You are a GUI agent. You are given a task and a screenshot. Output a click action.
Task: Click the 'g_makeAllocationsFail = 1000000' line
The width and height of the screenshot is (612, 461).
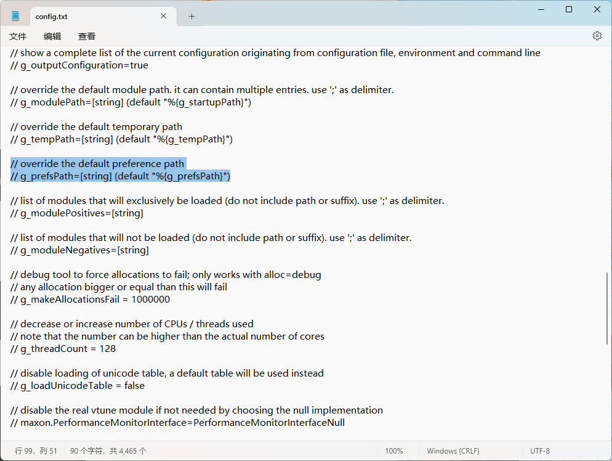pyautogui.click(x=90, y=300)
